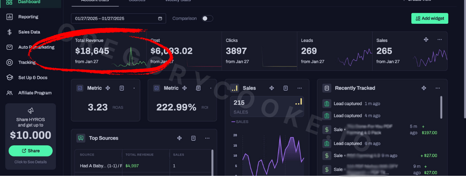Click the green Share button
Image resolution: width=466 pixels, height=178 pixels.
[31, 151]
